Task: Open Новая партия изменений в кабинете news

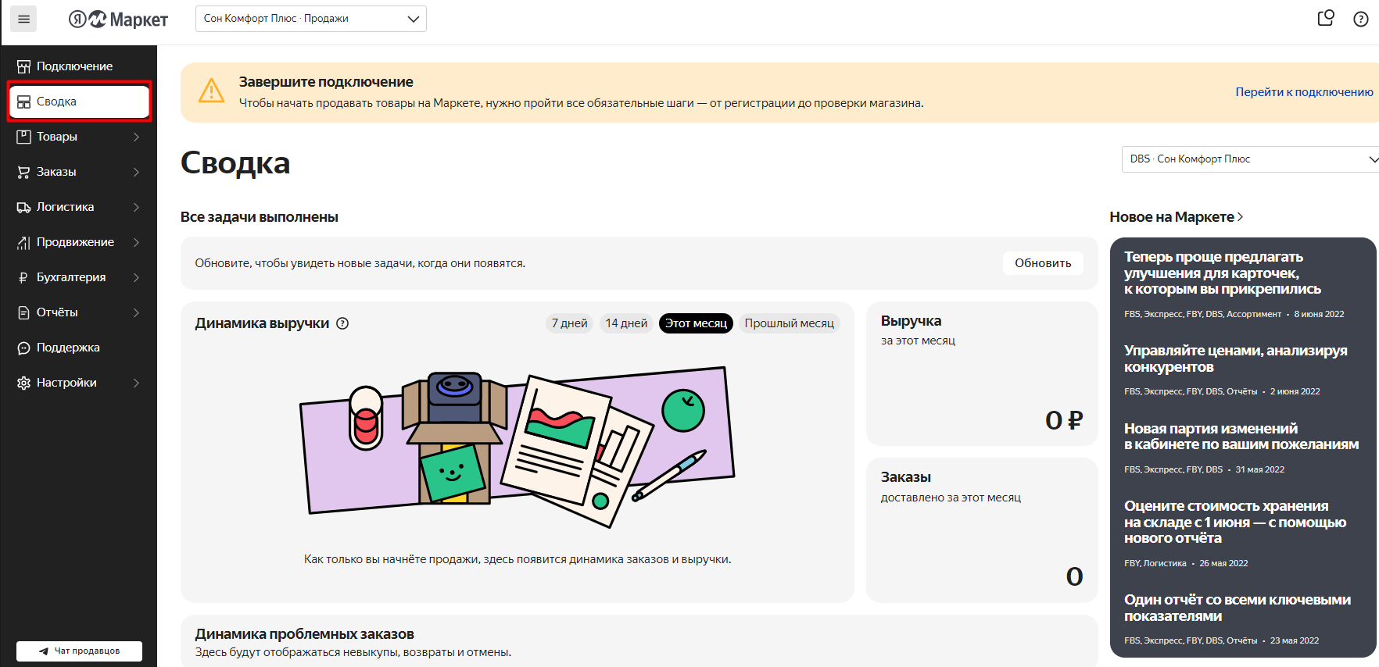Action: 1241,436
